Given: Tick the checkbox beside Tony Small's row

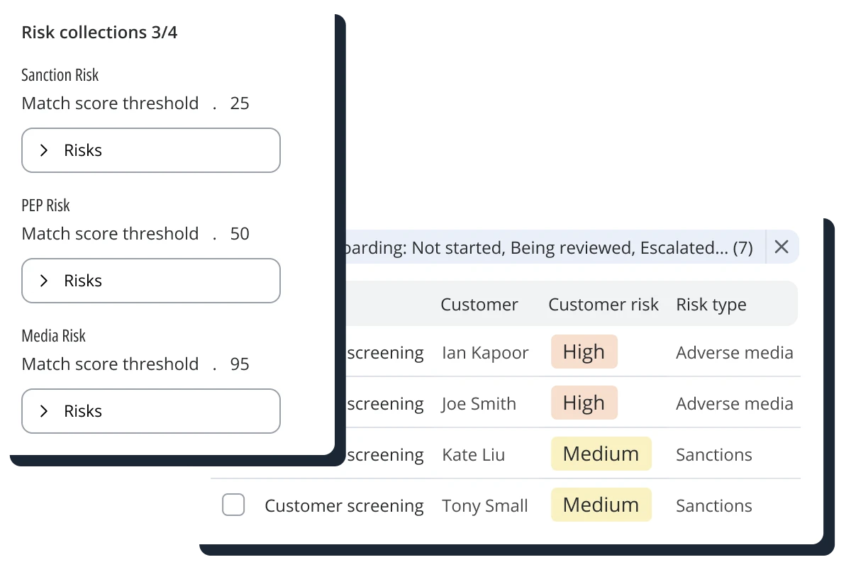Looking at the screenshot, I should (233, 505).
